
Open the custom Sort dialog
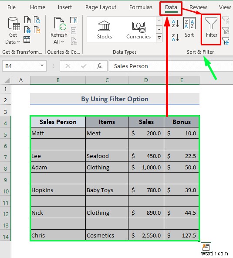[x=189, y=28]
